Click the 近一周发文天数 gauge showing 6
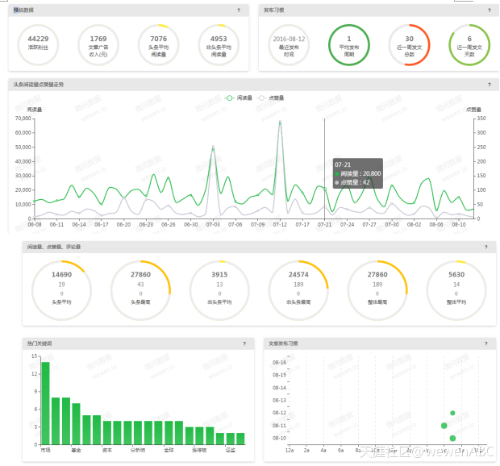 point(469,44)
